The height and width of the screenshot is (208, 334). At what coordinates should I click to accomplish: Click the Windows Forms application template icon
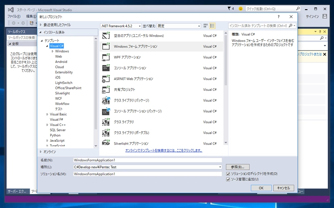pos(106,46)
